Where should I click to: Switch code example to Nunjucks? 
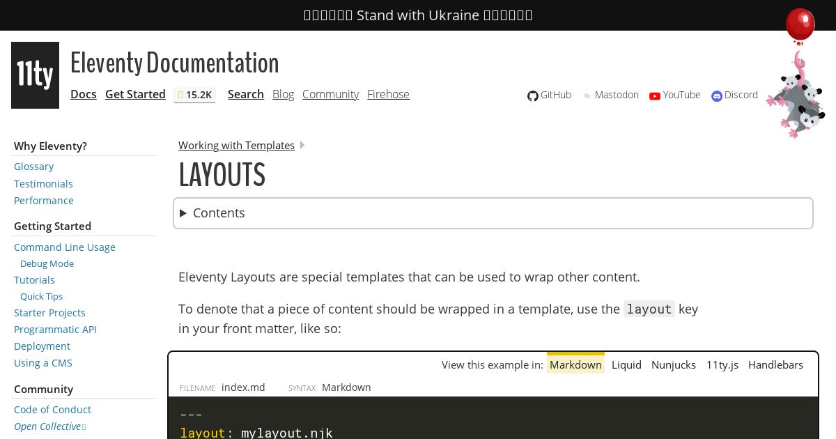(x=673, y=364)
